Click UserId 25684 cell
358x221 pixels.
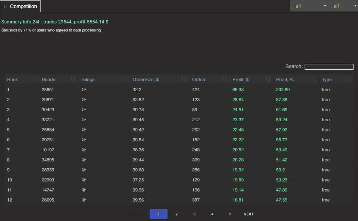pyautogui.click(x=48, y=130)
